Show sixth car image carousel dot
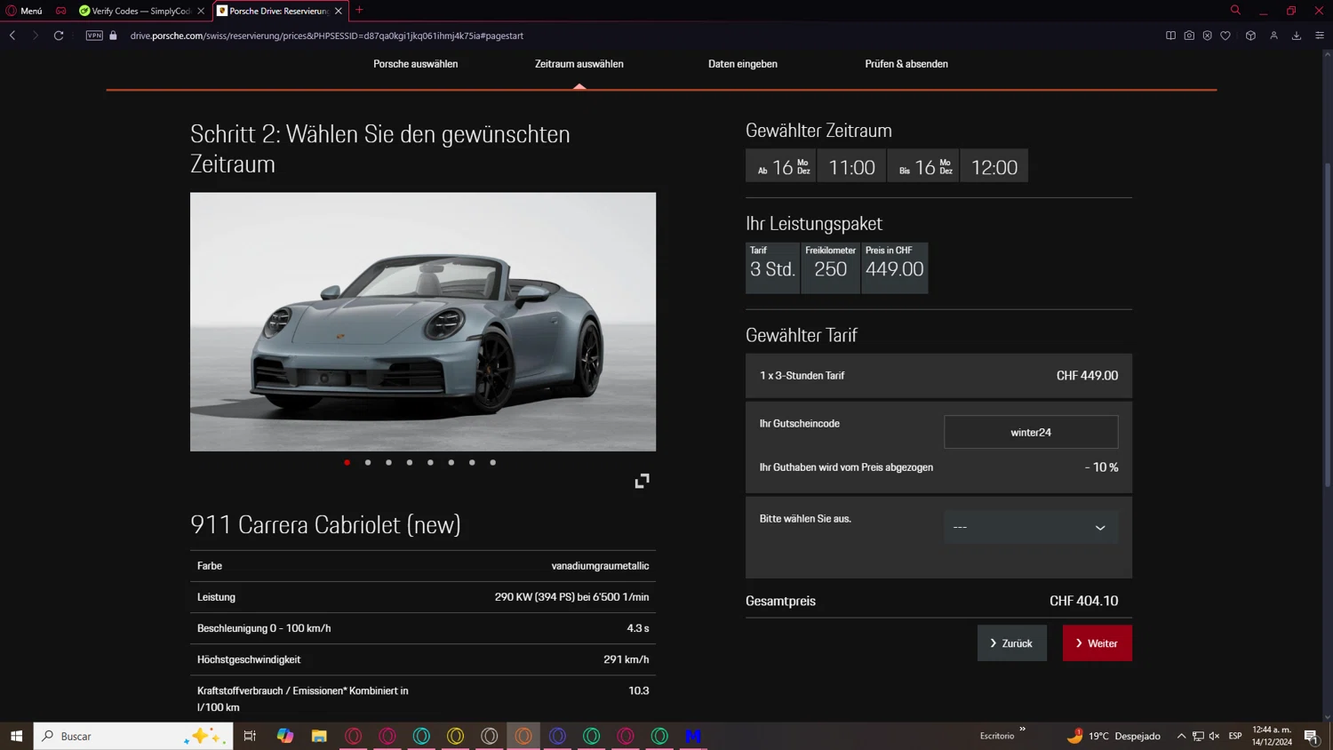This screenshot has height=750, width=1333. pyautogui.click(x=451, y=462)
